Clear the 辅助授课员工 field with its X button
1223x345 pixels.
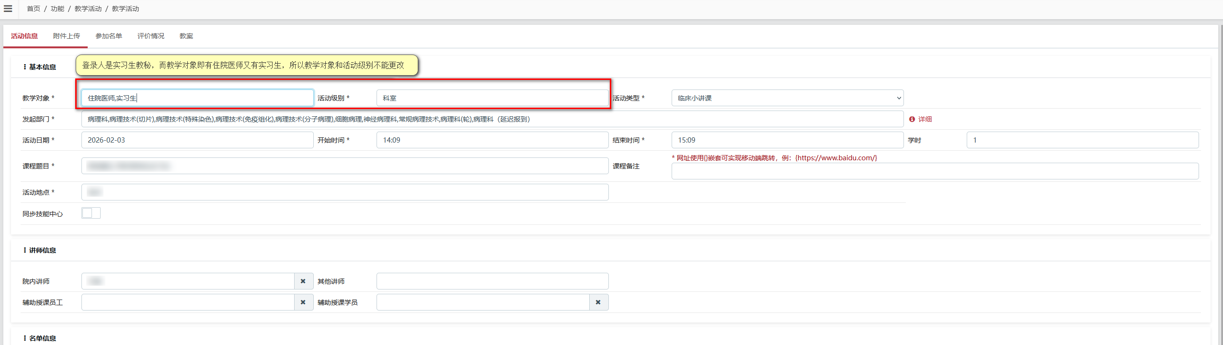(303, 302)
